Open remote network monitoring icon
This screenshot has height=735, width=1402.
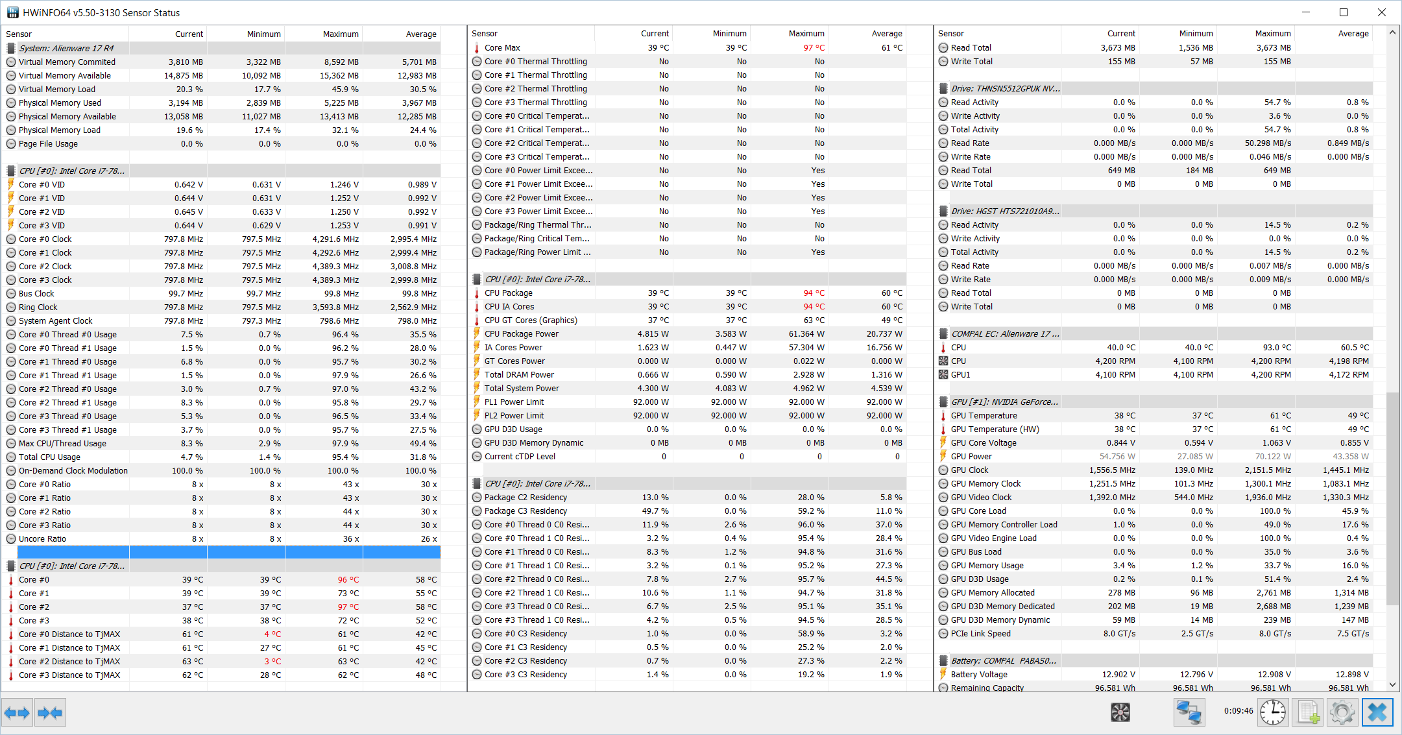coord(1189,712)
